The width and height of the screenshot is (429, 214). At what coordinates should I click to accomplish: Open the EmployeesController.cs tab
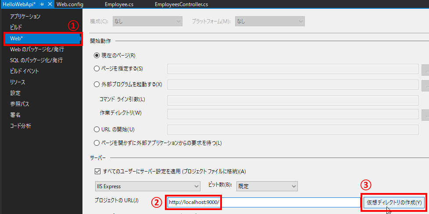[x=181, y=4]
